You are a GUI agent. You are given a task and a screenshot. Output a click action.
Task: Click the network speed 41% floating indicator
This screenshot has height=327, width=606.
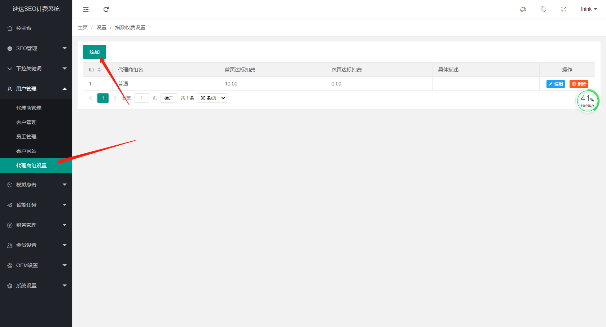[x=588, y=101]
